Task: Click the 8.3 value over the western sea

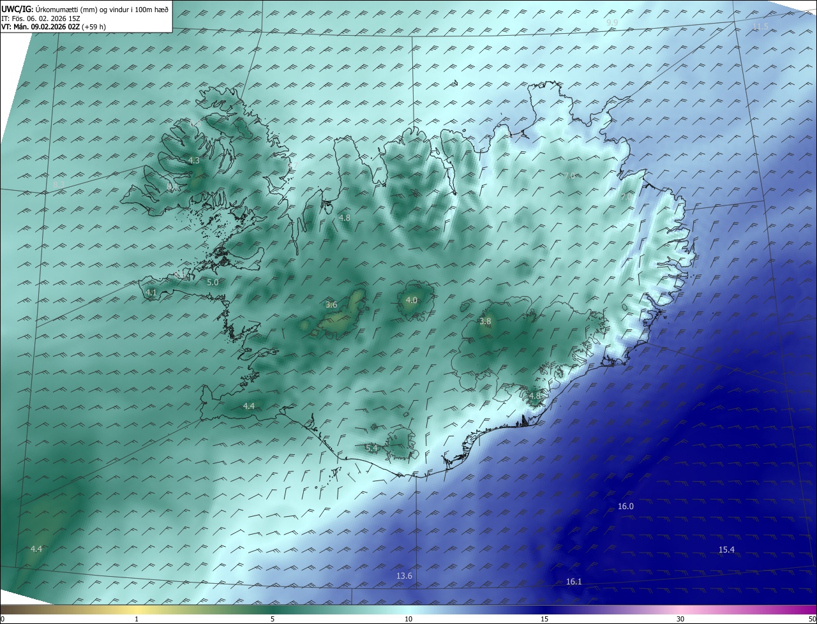Action: coord(59,185)
